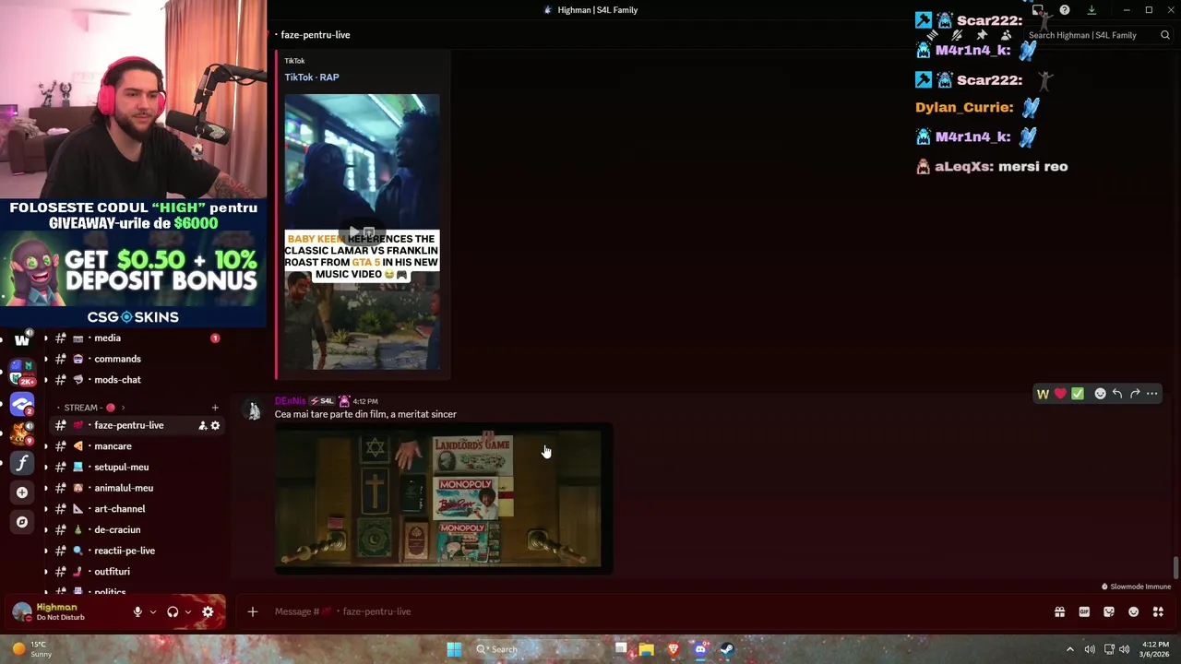
Task: Open the TikTok link above the video
Action: (294, 61)
